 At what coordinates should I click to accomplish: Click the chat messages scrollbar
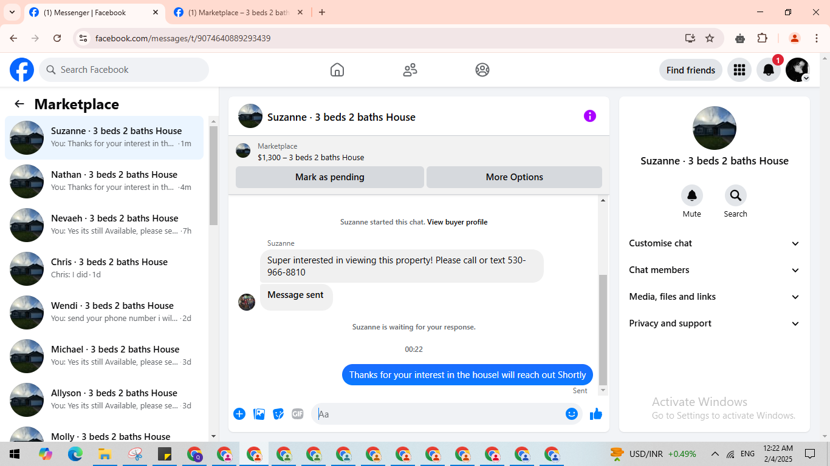point(603,329)
